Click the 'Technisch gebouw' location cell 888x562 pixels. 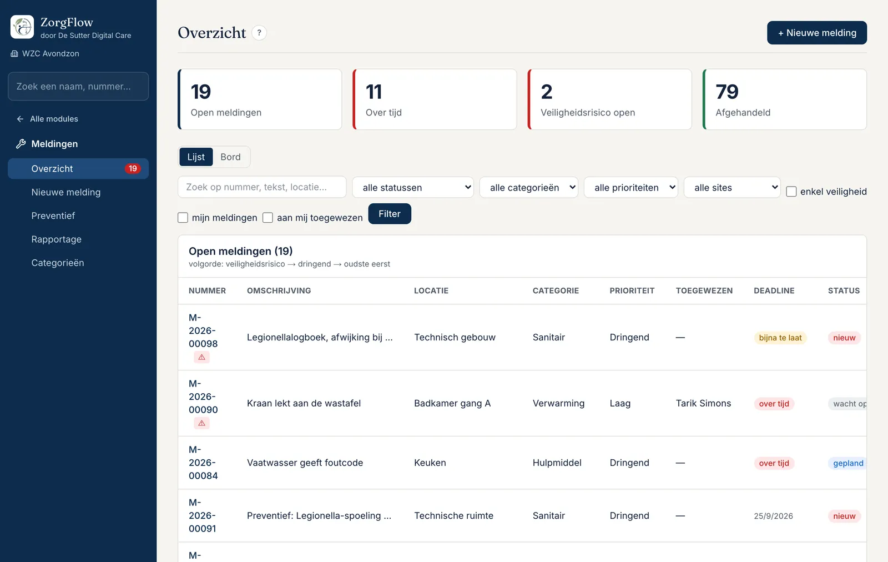coord(455,337)
